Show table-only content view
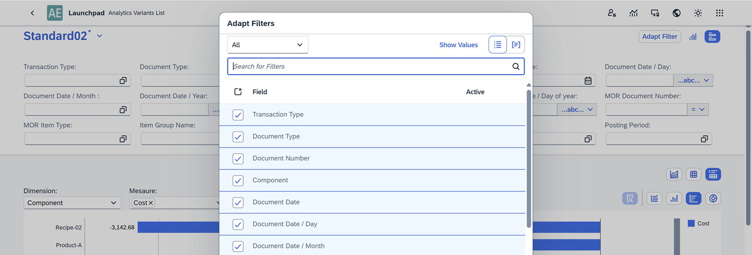Screen dimensions: 752x255 [x=694, y=174]
